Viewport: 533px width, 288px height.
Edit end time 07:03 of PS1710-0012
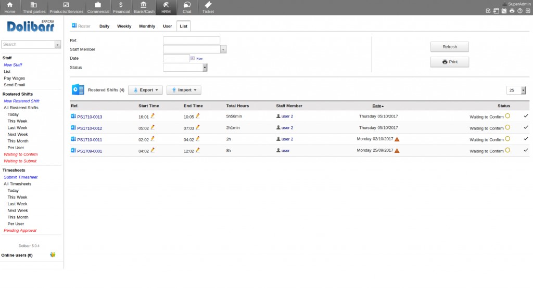point(198,127)
